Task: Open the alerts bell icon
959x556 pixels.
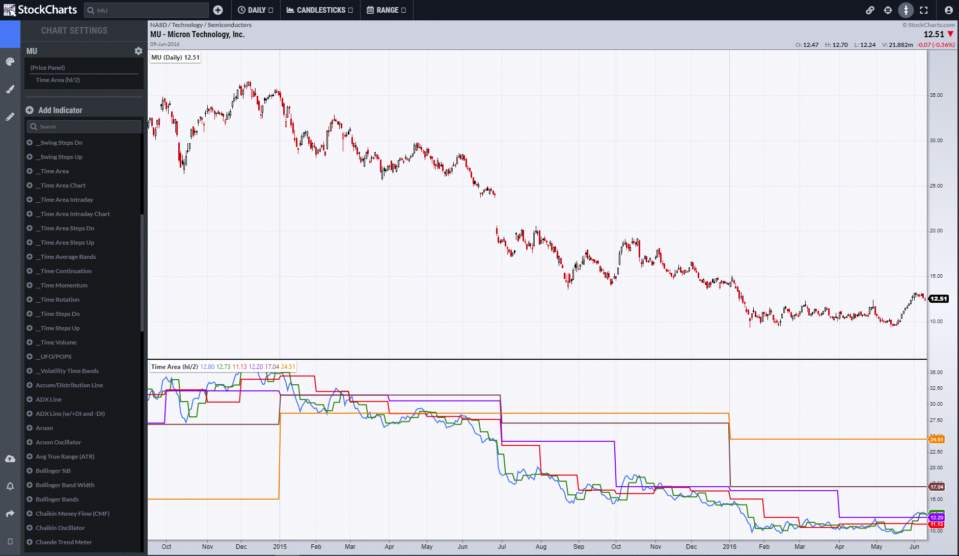Action: [10, 486]
